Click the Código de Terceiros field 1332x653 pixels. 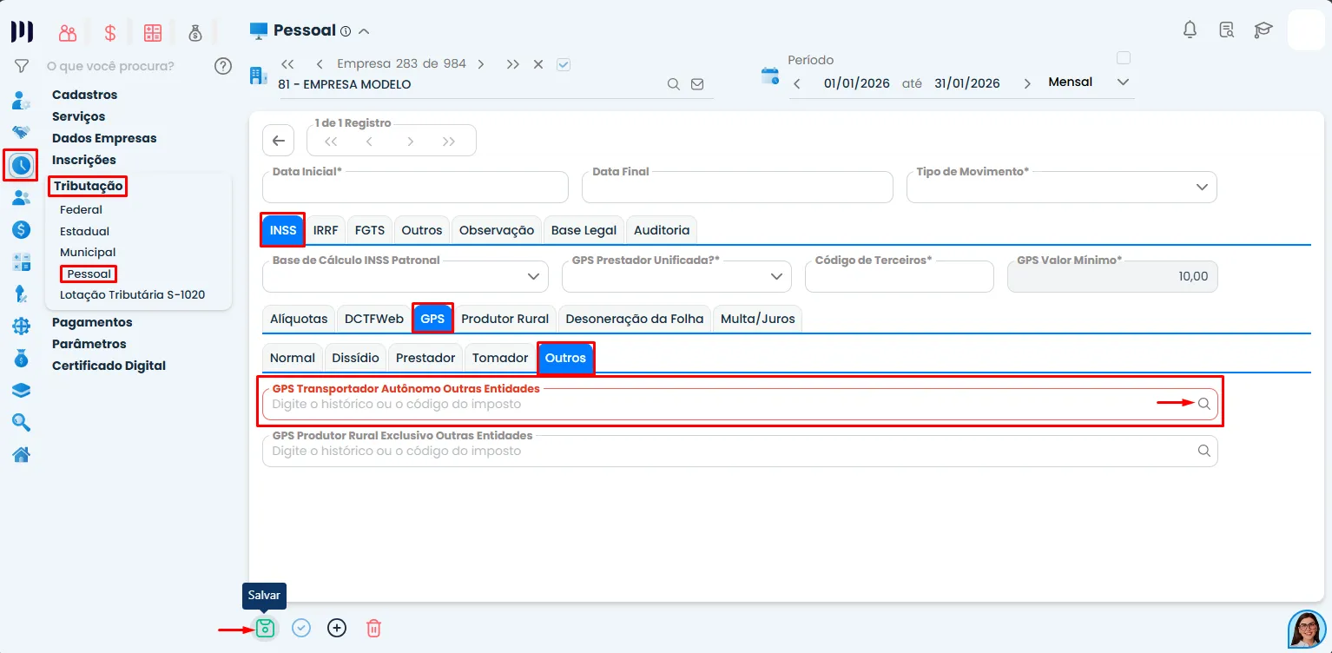point(899,276)
